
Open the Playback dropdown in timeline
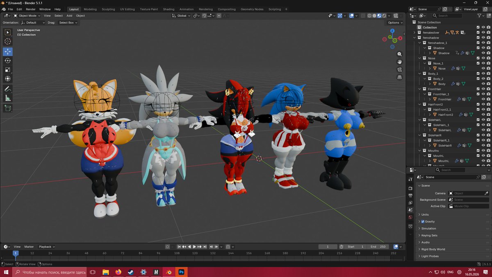click(47, 247)
